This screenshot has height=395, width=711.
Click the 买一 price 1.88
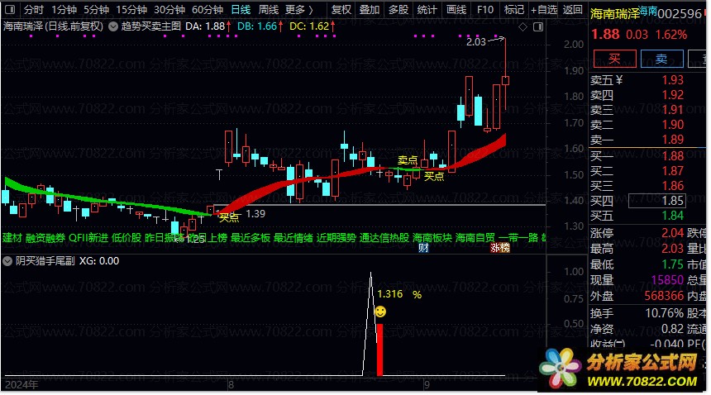click(672, 156)
